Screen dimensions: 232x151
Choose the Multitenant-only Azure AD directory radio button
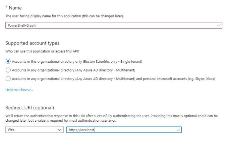[8, 70]
